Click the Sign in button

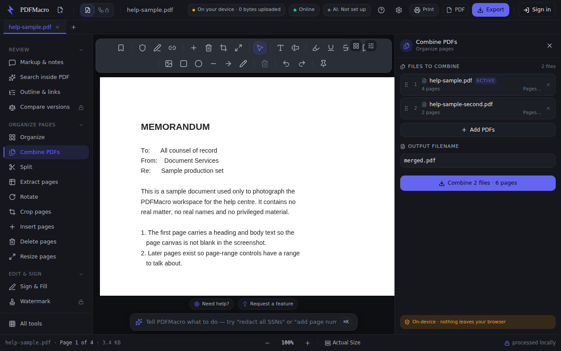pyautogui.click(x=537, y=10)
